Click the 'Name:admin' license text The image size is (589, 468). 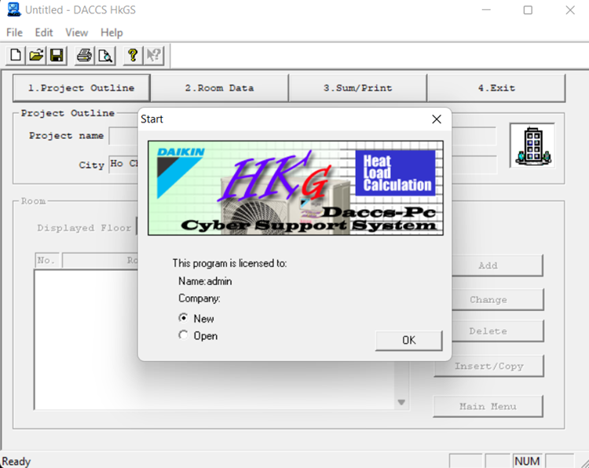pyautogui.click(x=205, y=281)
